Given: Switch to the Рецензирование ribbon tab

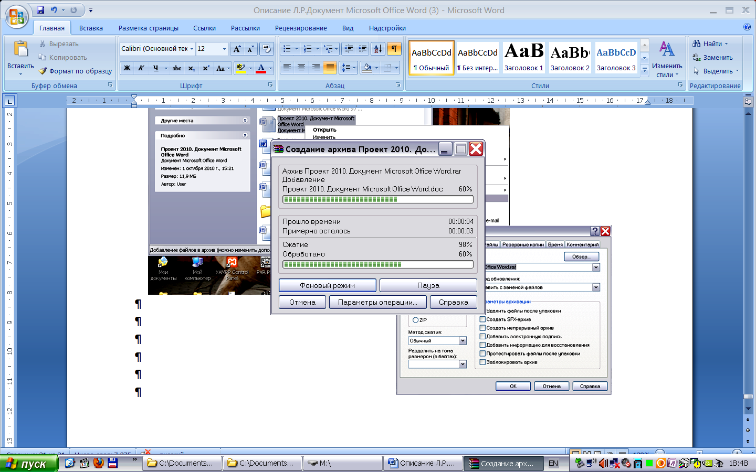Looking at the screenshot, I should tap(301, 28).
